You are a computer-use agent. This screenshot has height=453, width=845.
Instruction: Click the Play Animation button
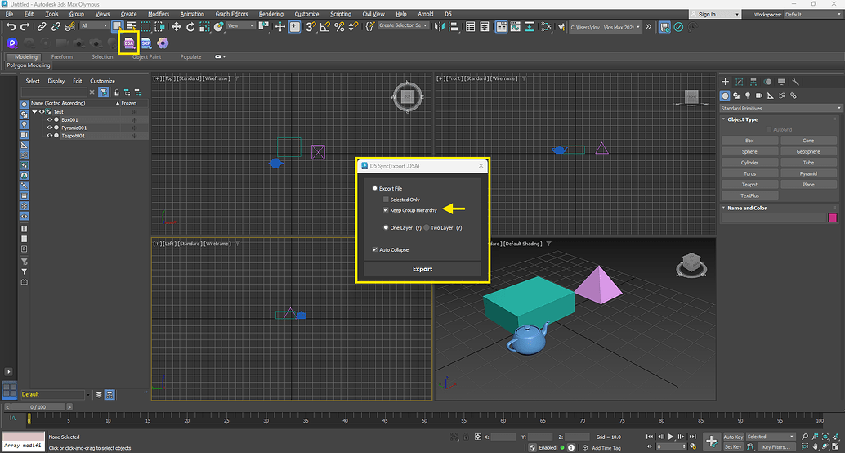670,437
